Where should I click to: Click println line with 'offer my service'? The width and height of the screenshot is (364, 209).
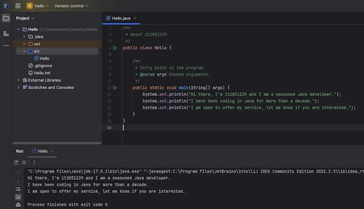249,108
